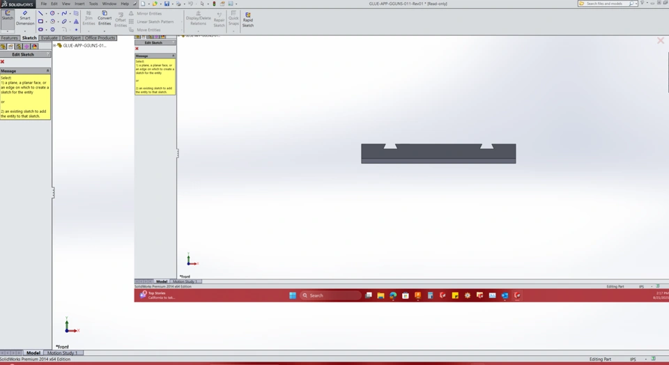The height and width of the screenshot is (365, 669).
Task: Switch to the Features tab
Action: click(9, 38)
